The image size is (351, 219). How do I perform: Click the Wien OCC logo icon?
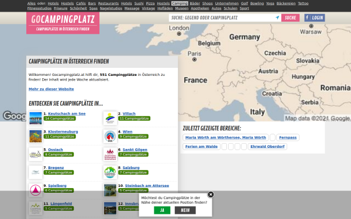tap(110, 136)
